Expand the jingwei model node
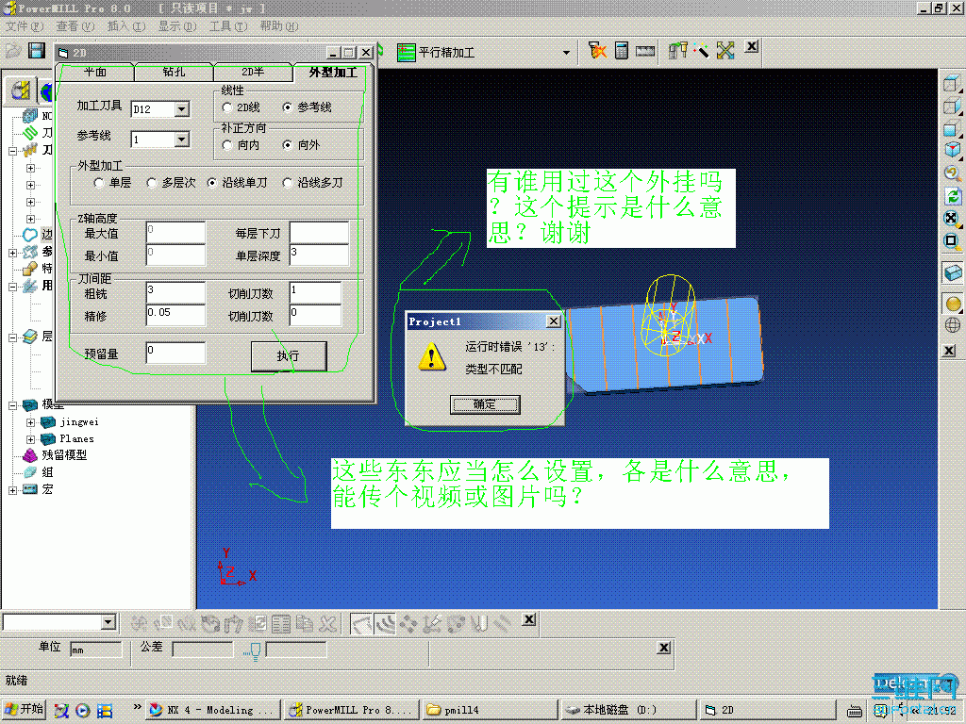This screenshot has width=966, height=724. click(30, 422)
